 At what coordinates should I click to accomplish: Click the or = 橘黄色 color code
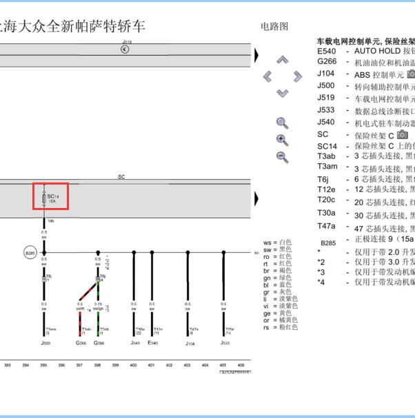(281, 320)
